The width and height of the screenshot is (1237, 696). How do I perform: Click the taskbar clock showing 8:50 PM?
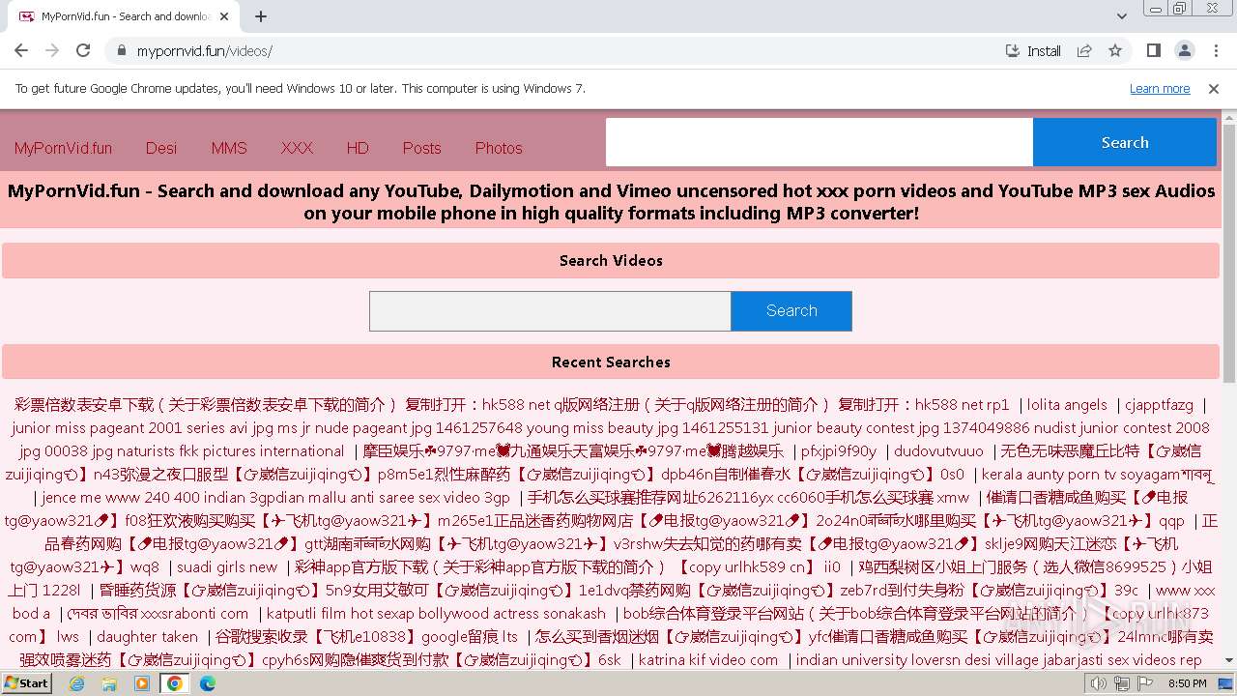point(1188,683)
